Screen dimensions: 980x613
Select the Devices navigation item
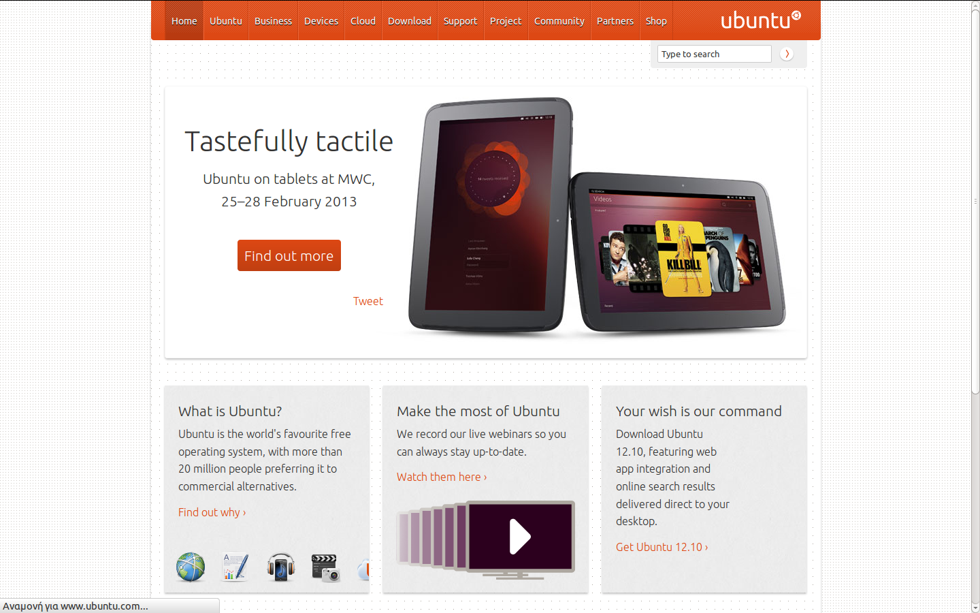(321, 20)
